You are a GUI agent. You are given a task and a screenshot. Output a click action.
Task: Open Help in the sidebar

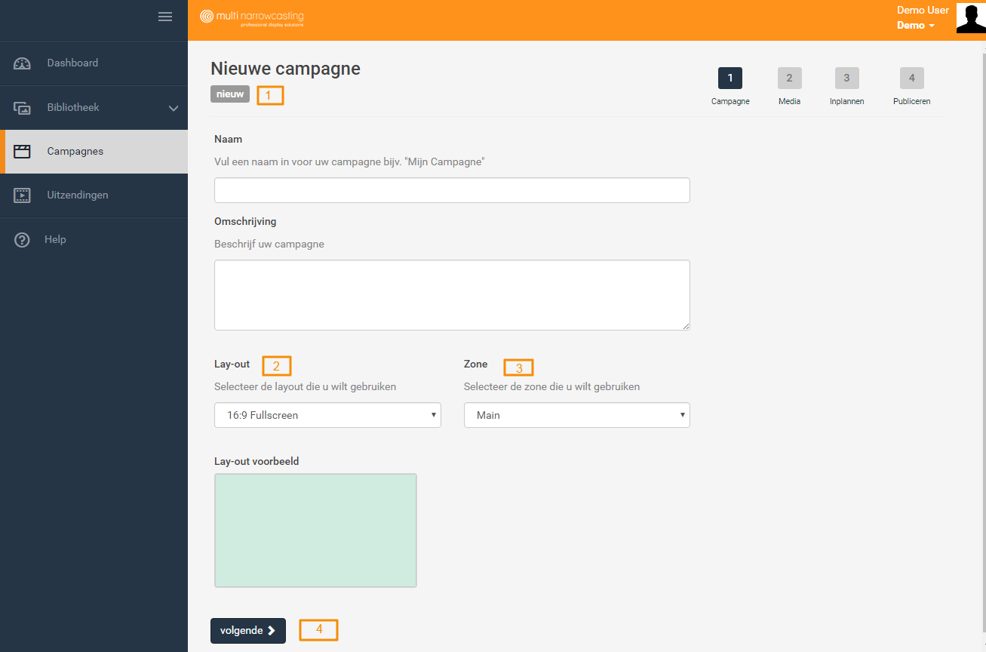pos(94,240)
